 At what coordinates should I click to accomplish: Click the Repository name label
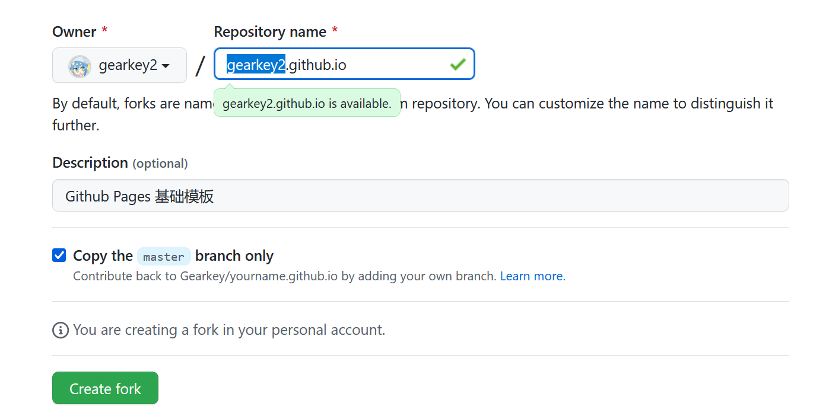click(270, 32)
